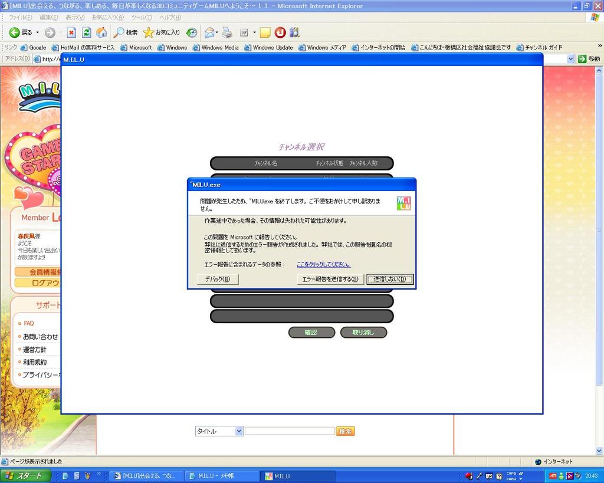Image resolution: width=604 pixels, height=483 pixels.
Task: Click 送信しない (Don't Send) button
Action: [390, 279]
